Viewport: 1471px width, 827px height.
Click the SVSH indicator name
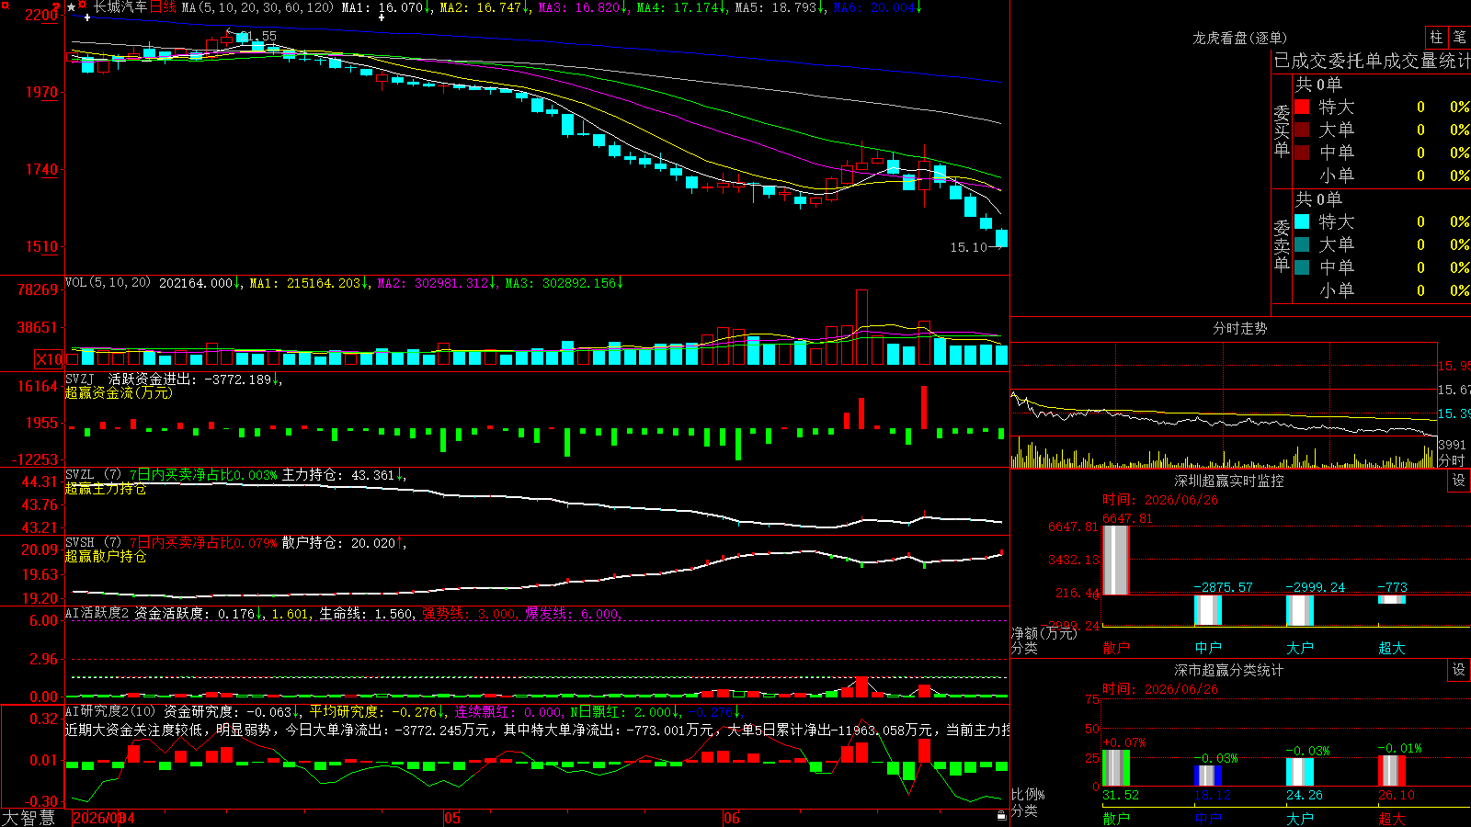(80, 542)
